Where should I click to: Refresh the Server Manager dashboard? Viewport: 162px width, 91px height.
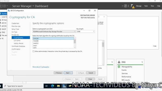[x=126, y=6]
